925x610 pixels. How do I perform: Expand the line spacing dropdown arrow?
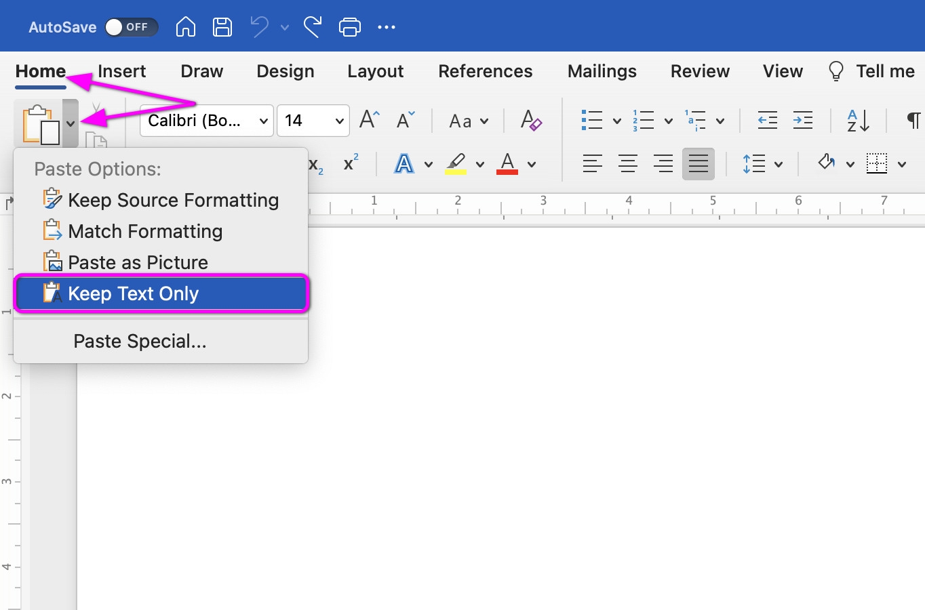pyautogui.click(x=779, y=164)
